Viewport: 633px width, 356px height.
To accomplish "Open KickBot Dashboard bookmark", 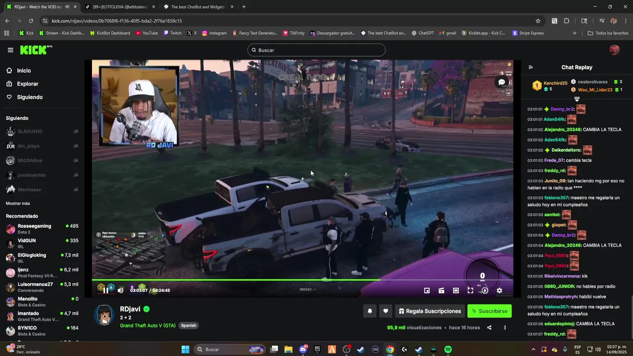I will pyautogui.click(x=110, y=33).
